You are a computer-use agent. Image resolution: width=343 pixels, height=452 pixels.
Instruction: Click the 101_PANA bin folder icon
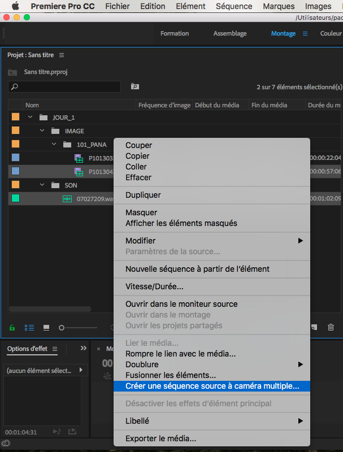[x=67, y=145]
